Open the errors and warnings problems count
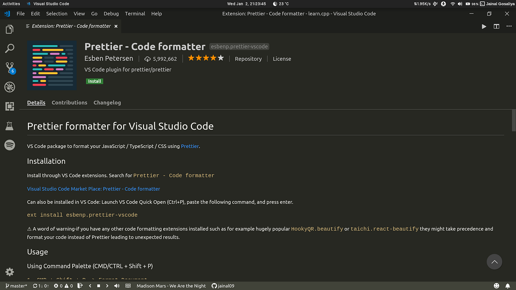The height and width of the screenshot is (290, 516). coord(63,286)
